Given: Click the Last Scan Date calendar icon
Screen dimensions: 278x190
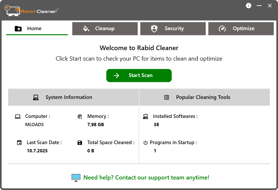Looking at the screenshot, I should 19,142.
